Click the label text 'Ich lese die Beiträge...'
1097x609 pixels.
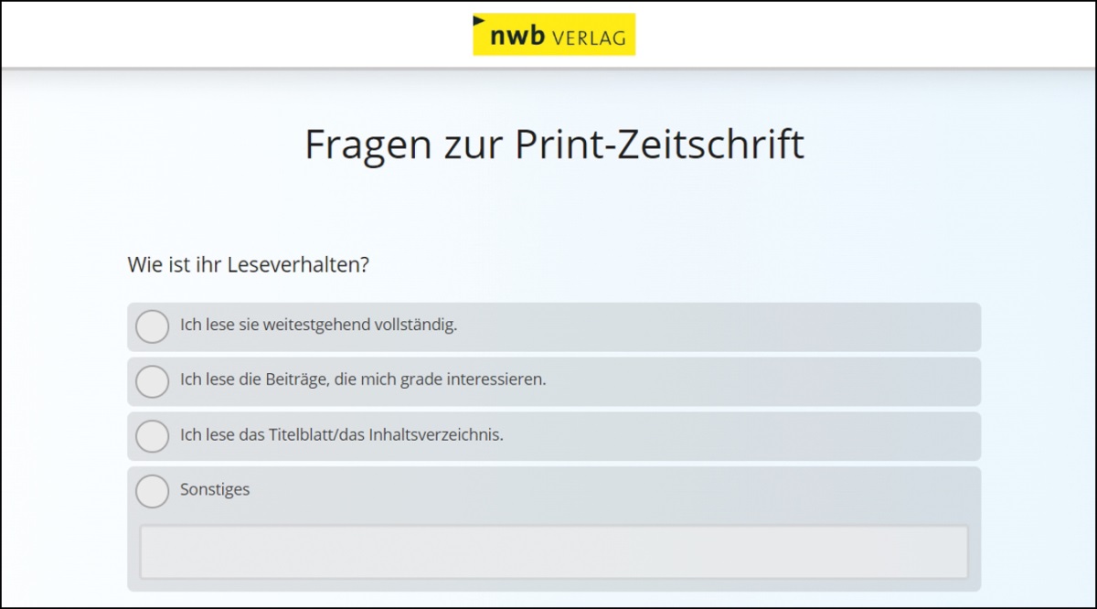click(363, 379)
